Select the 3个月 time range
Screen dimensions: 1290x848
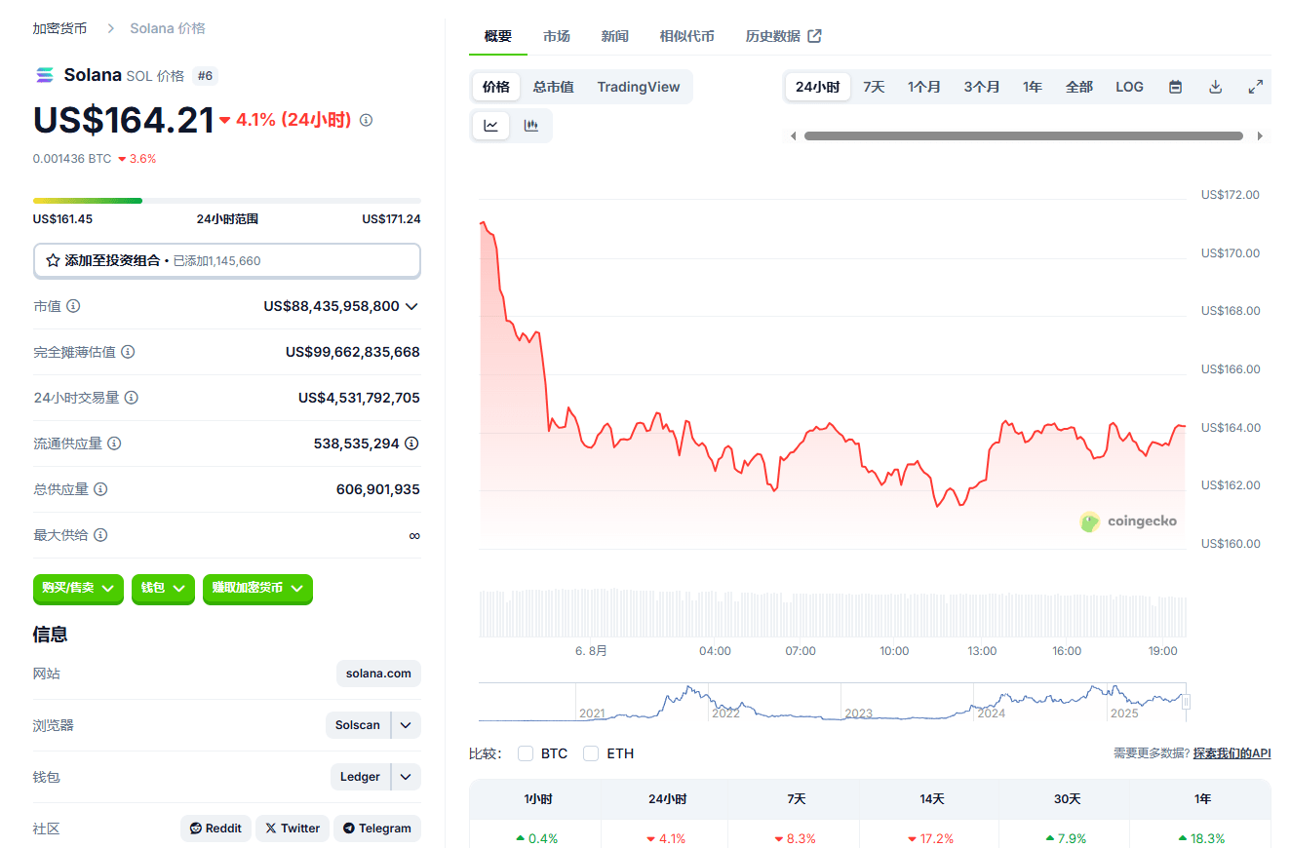pos(982,87)
